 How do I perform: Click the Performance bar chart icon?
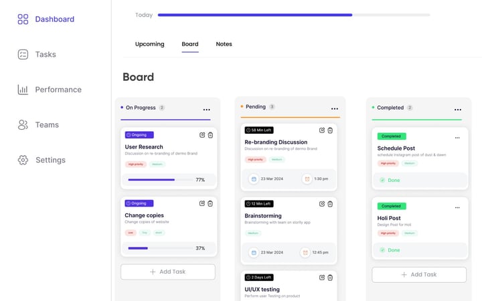23,90
